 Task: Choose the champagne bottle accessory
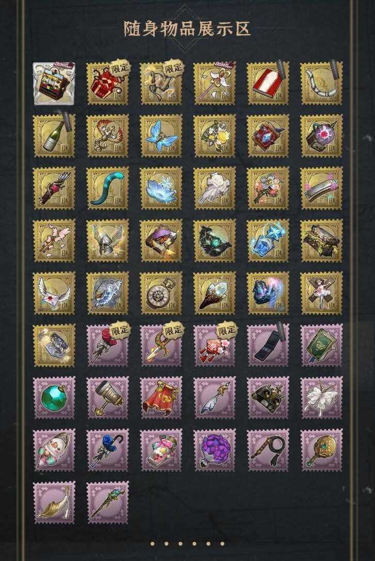pos(54,136)
